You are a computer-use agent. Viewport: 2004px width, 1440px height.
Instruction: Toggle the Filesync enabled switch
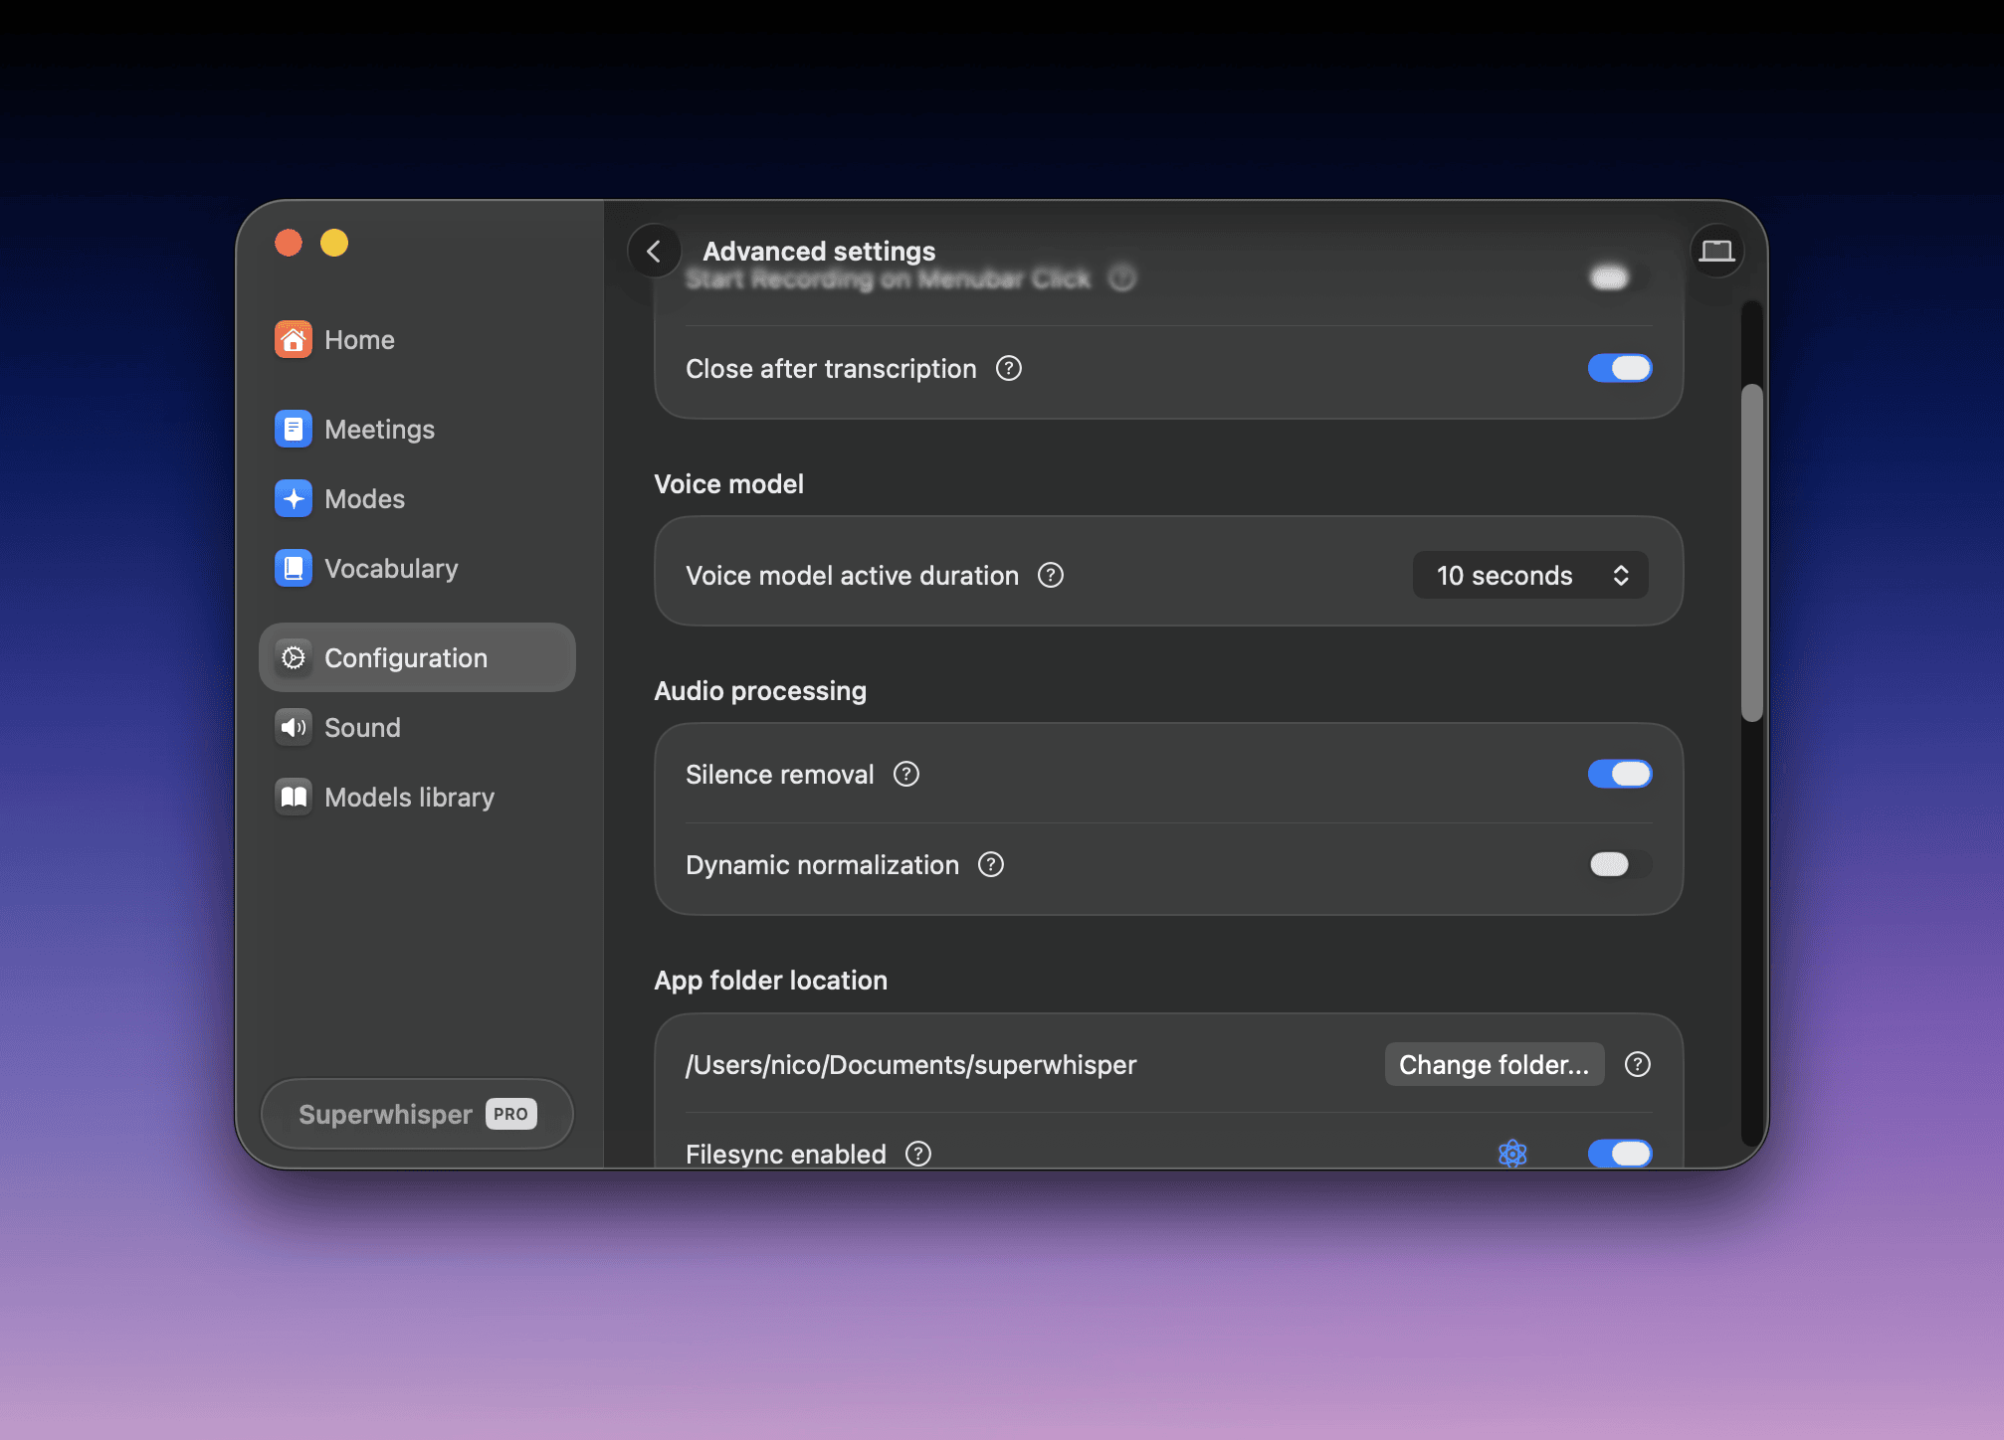[1620, 1154]
